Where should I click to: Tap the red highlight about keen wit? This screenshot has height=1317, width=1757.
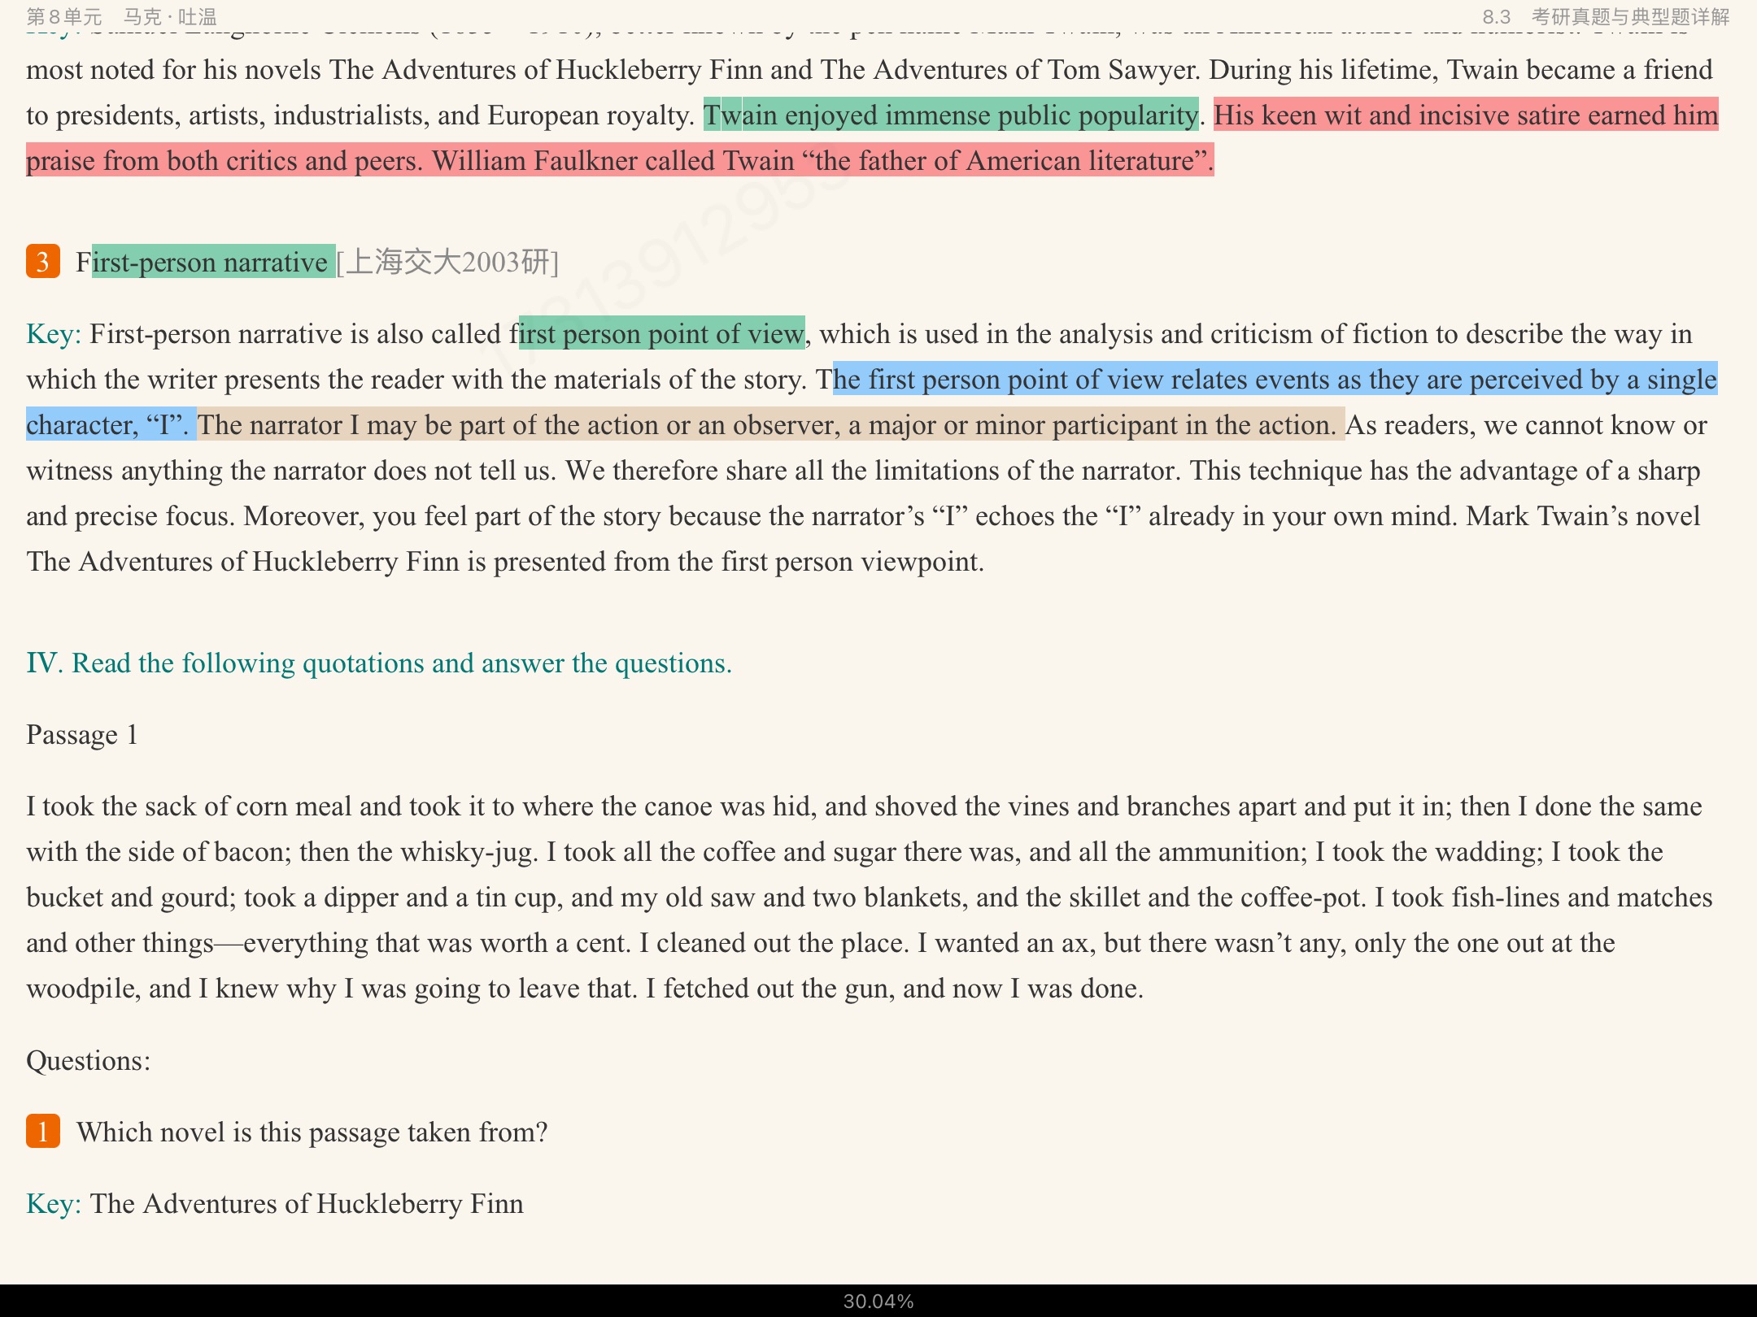tap(1464, 115)
